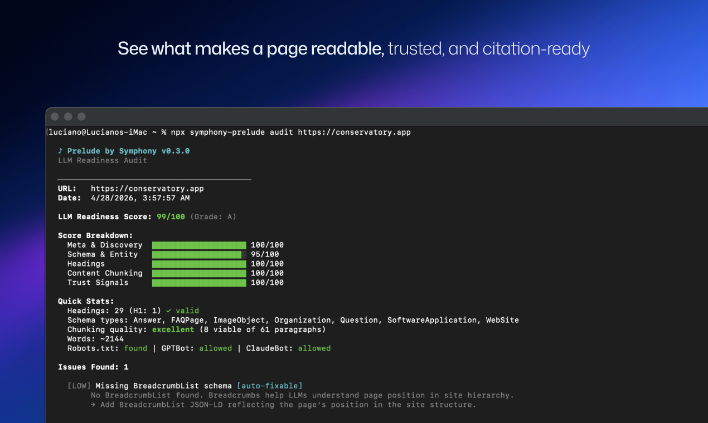Click the date '4/28/2026, 3:57:57 AM'

pyautogui.click(x=140, y=198)
